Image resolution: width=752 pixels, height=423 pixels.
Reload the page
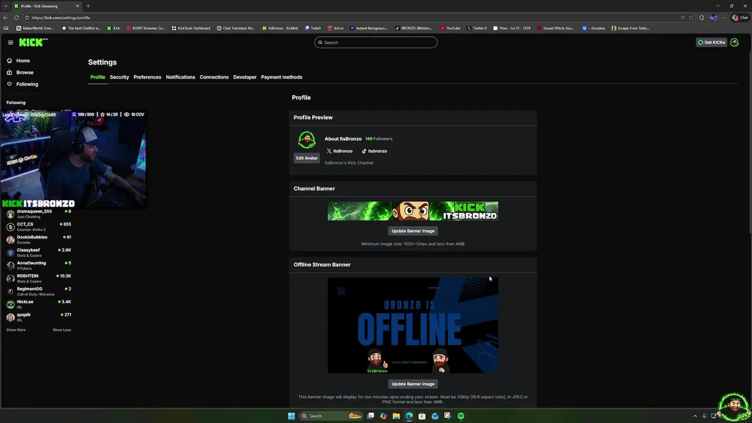point(16,18)
